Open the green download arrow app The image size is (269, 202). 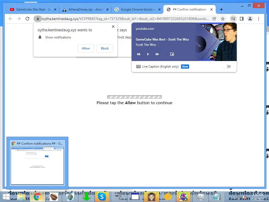coord(86,197)
